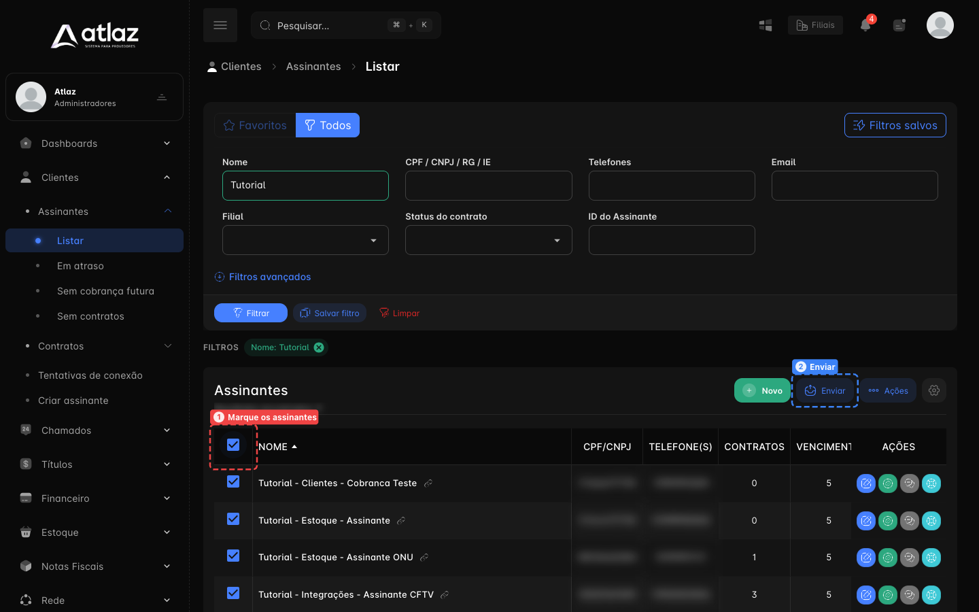Uncheck Tutorial - Clientes - Cobranca Teste row
This screenshot has width=979, height=612.
[233, 481]
